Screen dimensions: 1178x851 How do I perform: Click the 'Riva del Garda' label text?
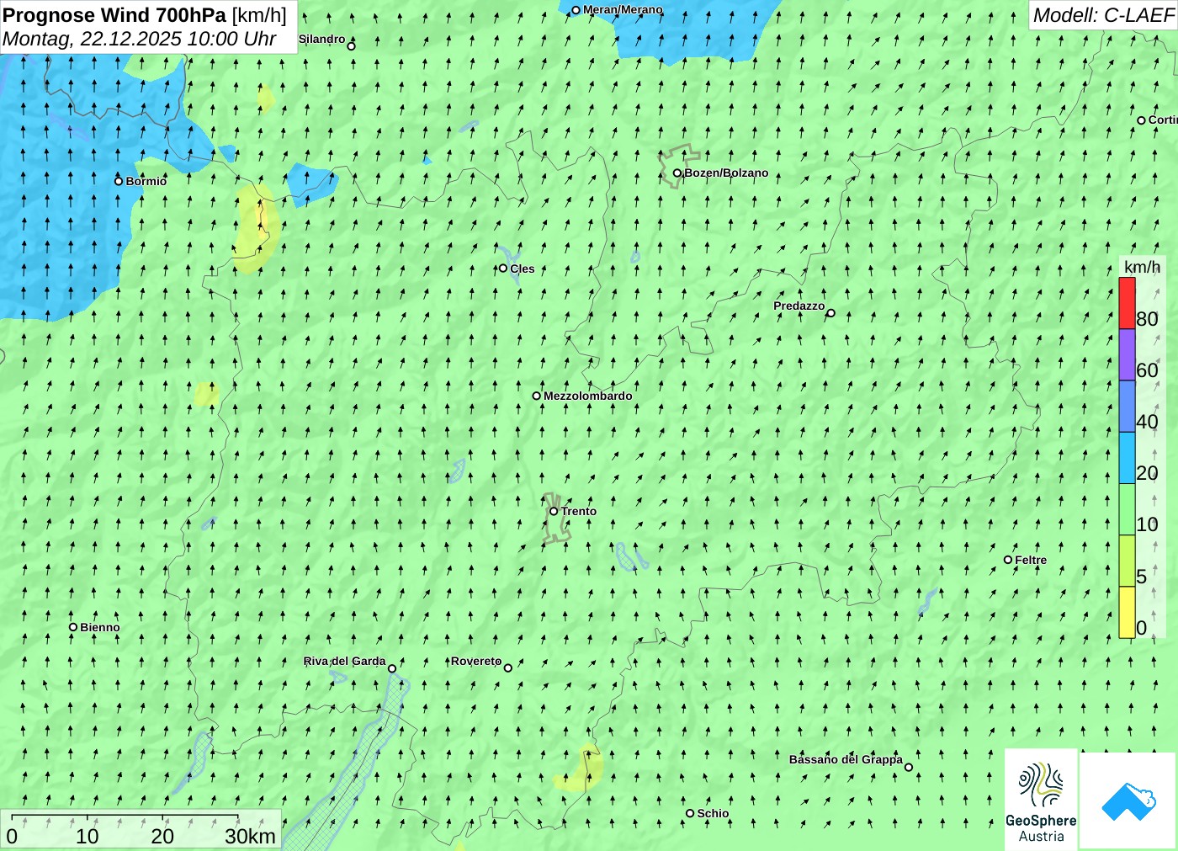(345, 661)
